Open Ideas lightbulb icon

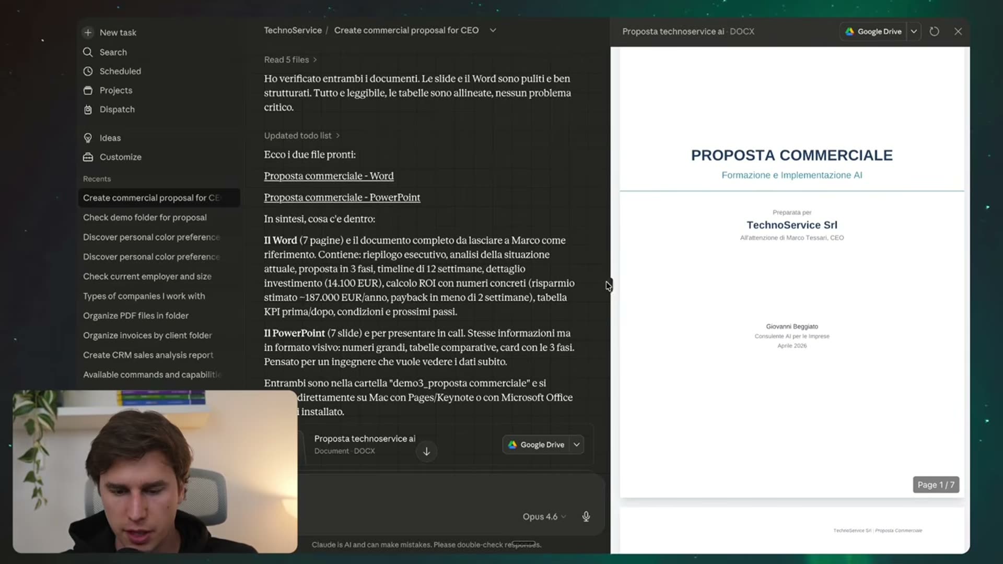[88, 138]
